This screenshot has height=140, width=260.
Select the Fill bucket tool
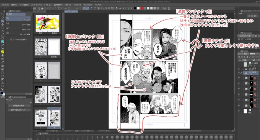(x=3, y=66)
